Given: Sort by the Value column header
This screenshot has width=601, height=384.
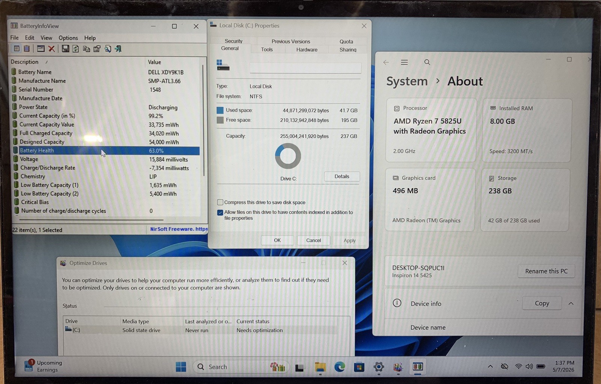Looking at the screenshot, I should (x=174, y=62).
